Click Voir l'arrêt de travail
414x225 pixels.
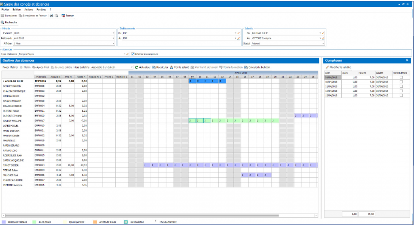point(204,67)
